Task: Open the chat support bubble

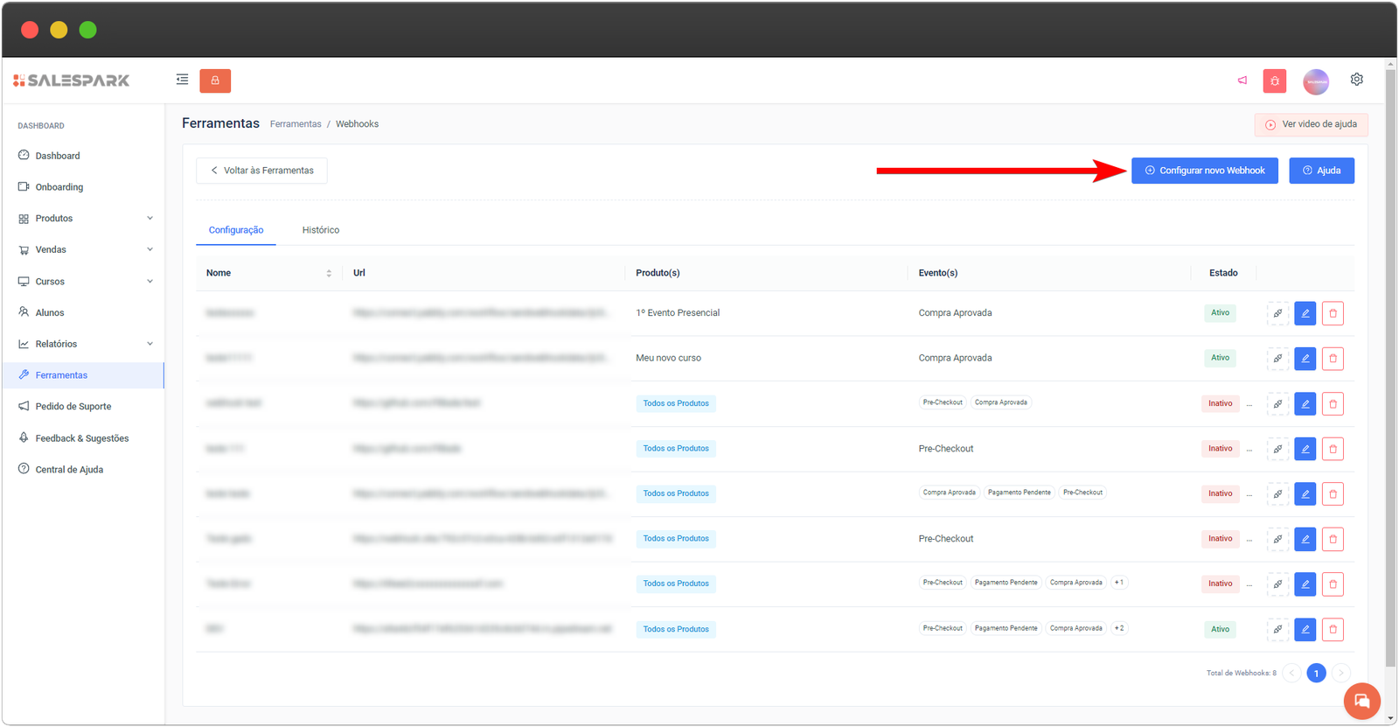Action: coord(1361,701)
